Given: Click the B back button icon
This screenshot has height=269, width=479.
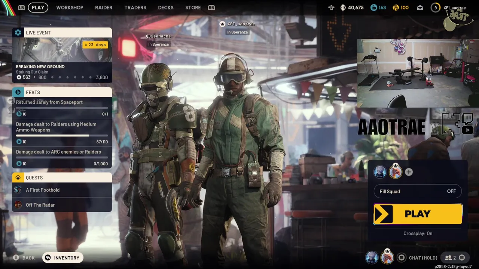Looking at the screenshot, I should 16,258.
